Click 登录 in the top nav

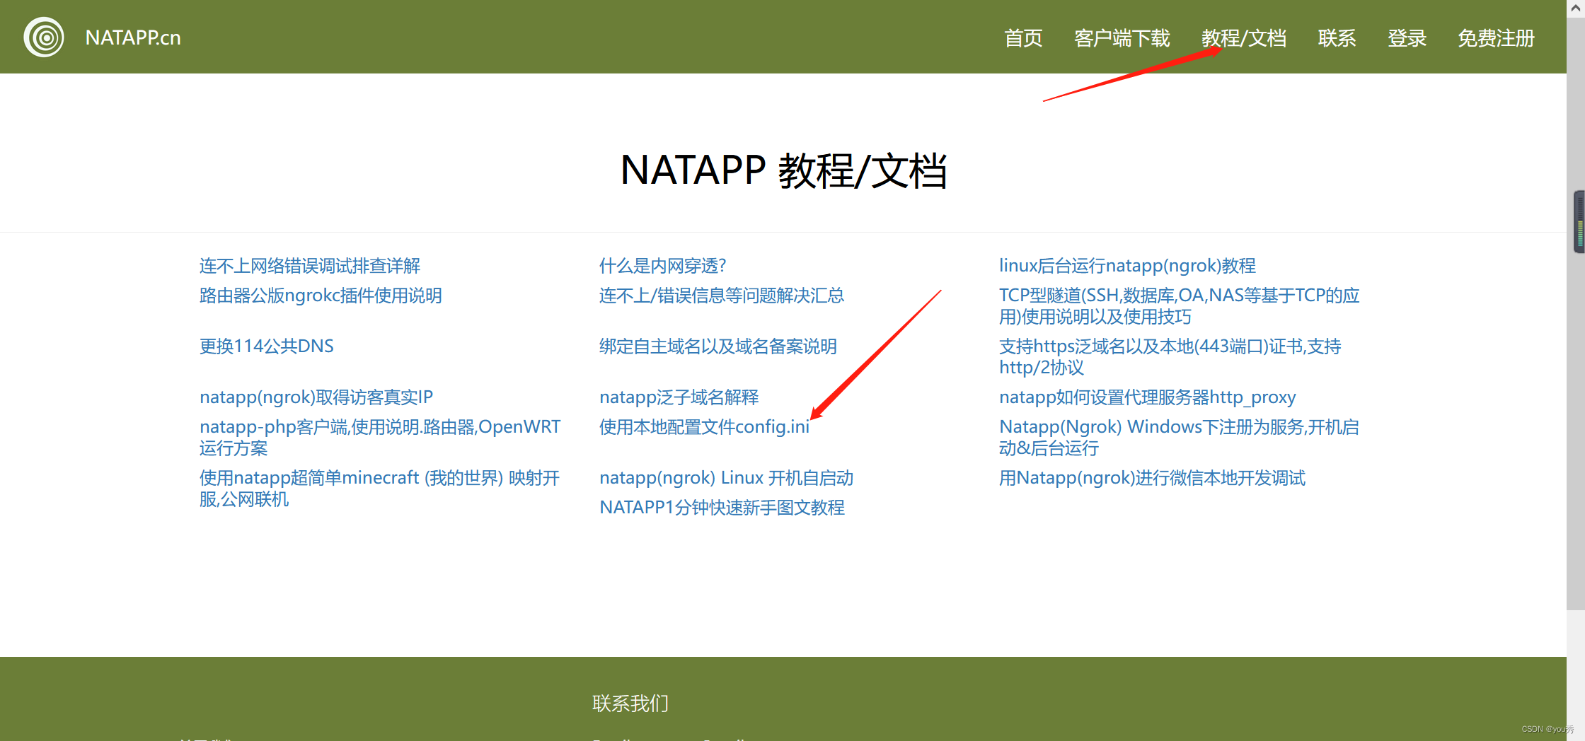(1407, 38)
